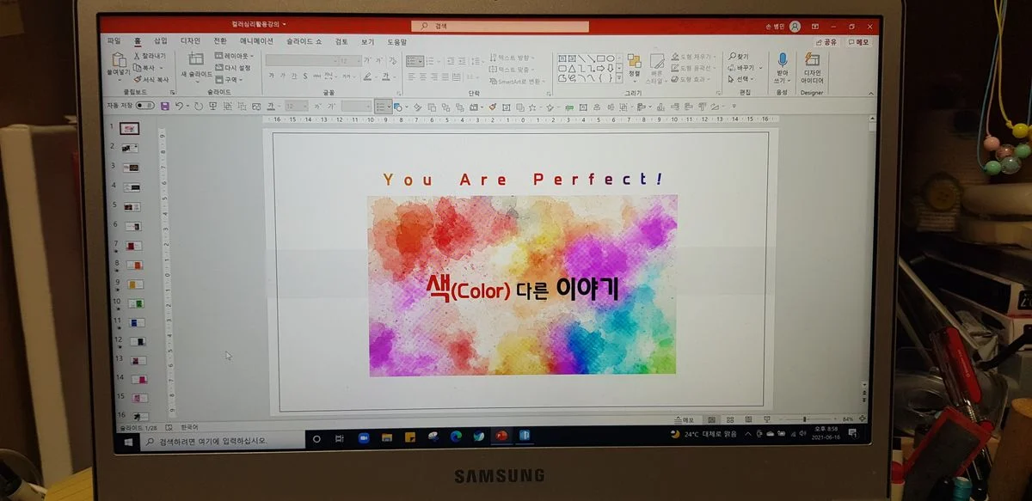Click the 정렬 (Arrange) icon

(x=635, y=62)
